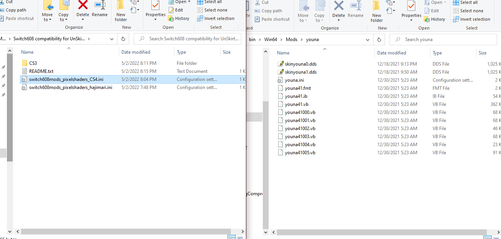Click Win64 in the youna breadcrumb path
501x239 pixels.
click(270, 40)
